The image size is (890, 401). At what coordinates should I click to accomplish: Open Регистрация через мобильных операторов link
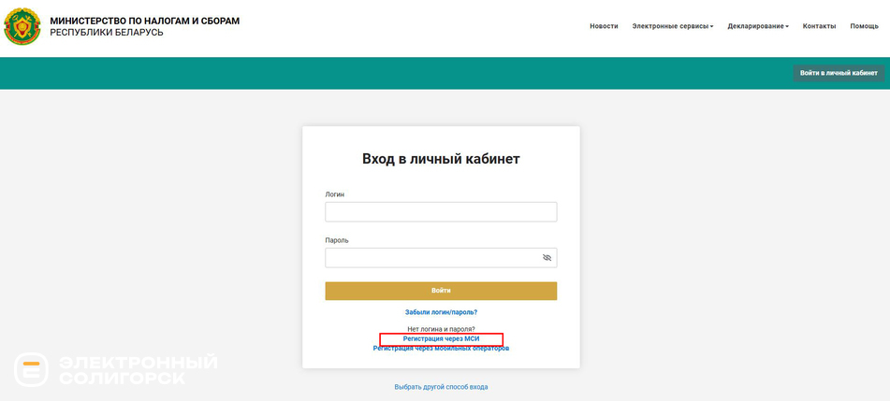pos(441,349)
